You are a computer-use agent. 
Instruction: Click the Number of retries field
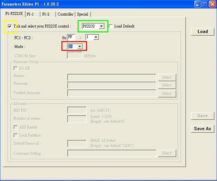(77, 119)
